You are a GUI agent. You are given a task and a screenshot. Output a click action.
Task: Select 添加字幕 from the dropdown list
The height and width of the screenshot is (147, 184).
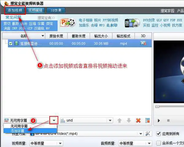pyautogui.click(x=30, y=130)
